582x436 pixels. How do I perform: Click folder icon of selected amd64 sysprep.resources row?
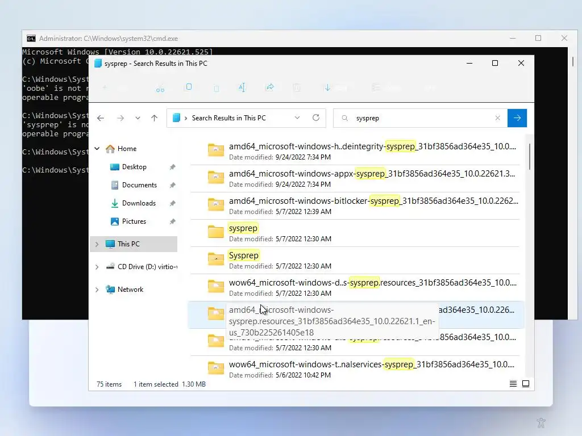pos(215,313)
